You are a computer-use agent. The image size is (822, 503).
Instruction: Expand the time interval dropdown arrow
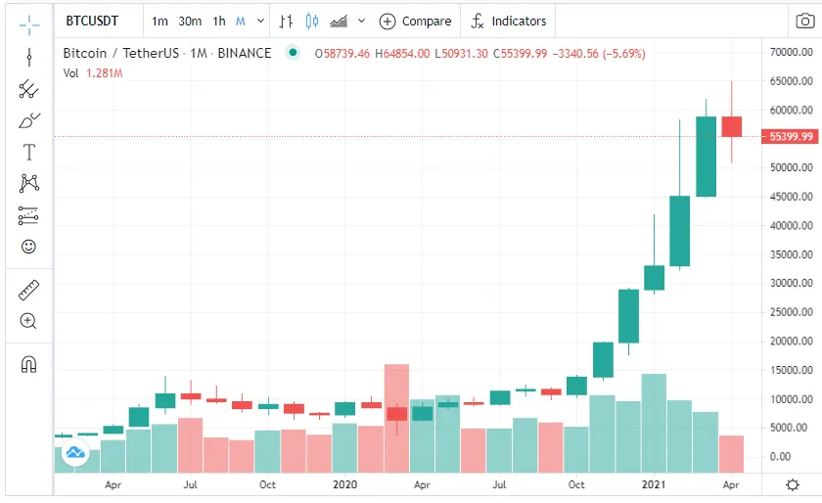pos(260,21)
